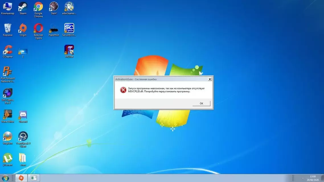Image resolution: width=324 pixels, height=182 pixels.
Task: Open TeamSpeak 3 Client shortcut
Action: 23,140
